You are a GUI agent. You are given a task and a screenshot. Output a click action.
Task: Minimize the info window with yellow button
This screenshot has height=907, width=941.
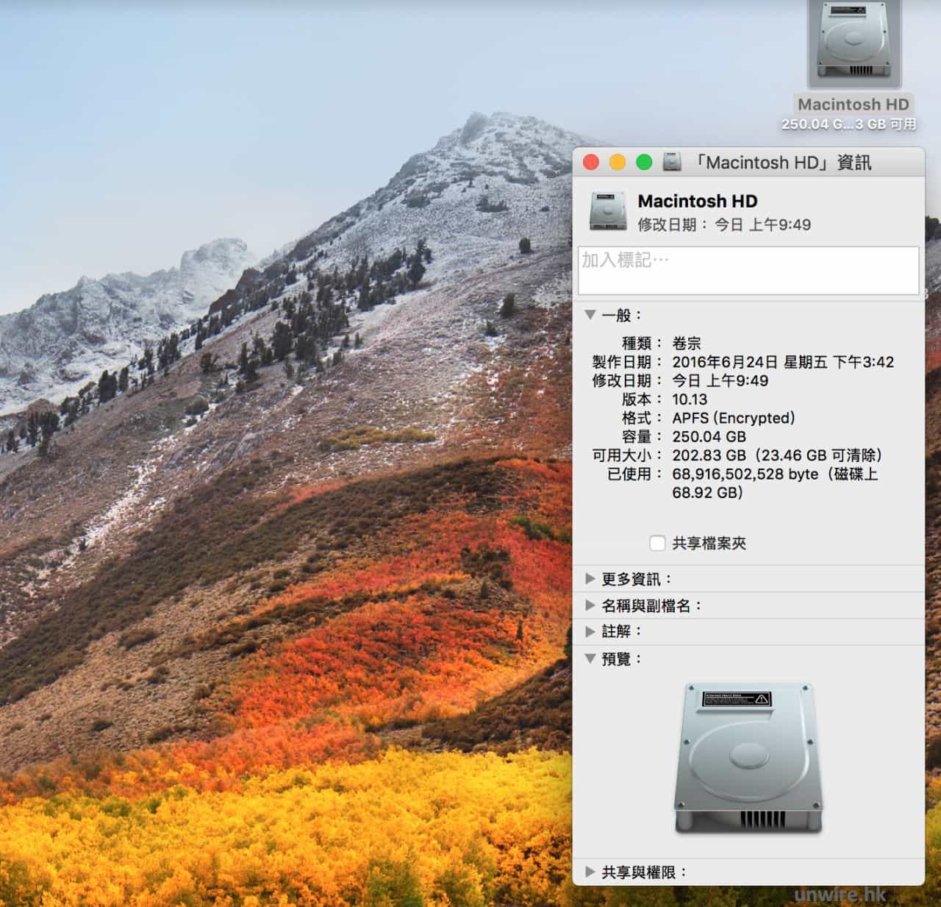[618, 163]
